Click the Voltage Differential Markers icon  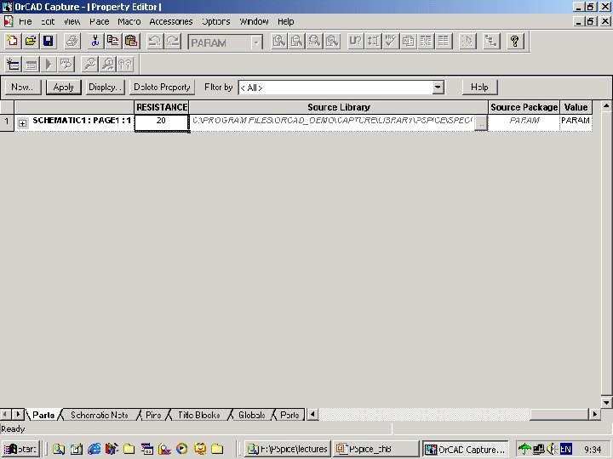[125, 65]
